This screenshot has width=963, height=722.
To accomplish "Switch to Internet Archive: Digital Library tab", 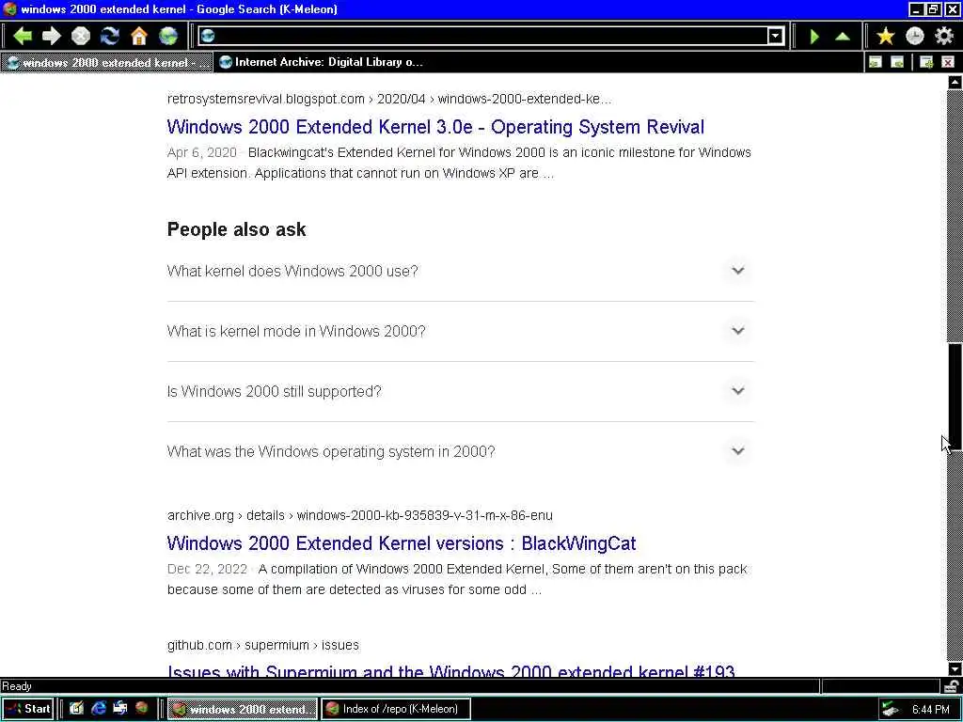I will (x=322, y=62).
